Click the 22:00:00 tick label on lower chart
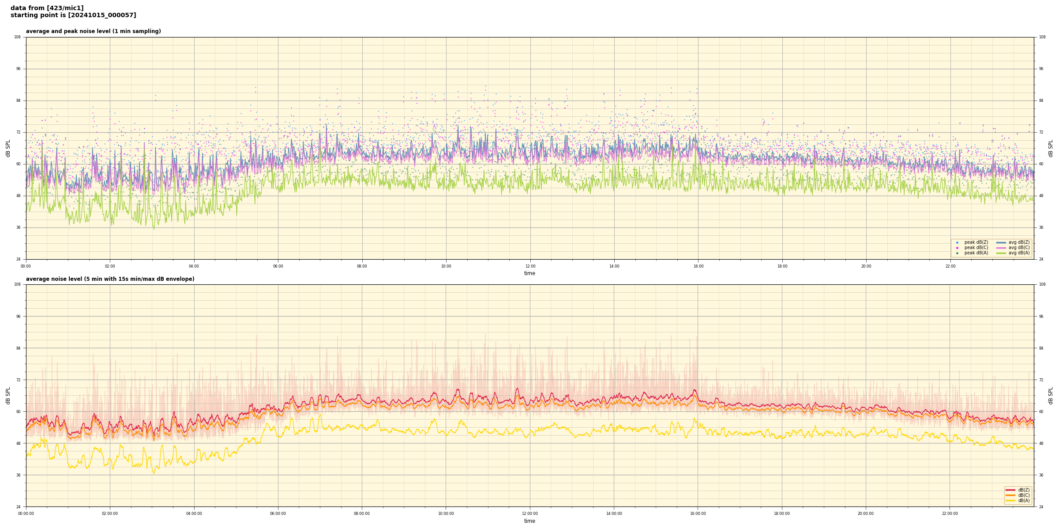 (x=950, y=514)
